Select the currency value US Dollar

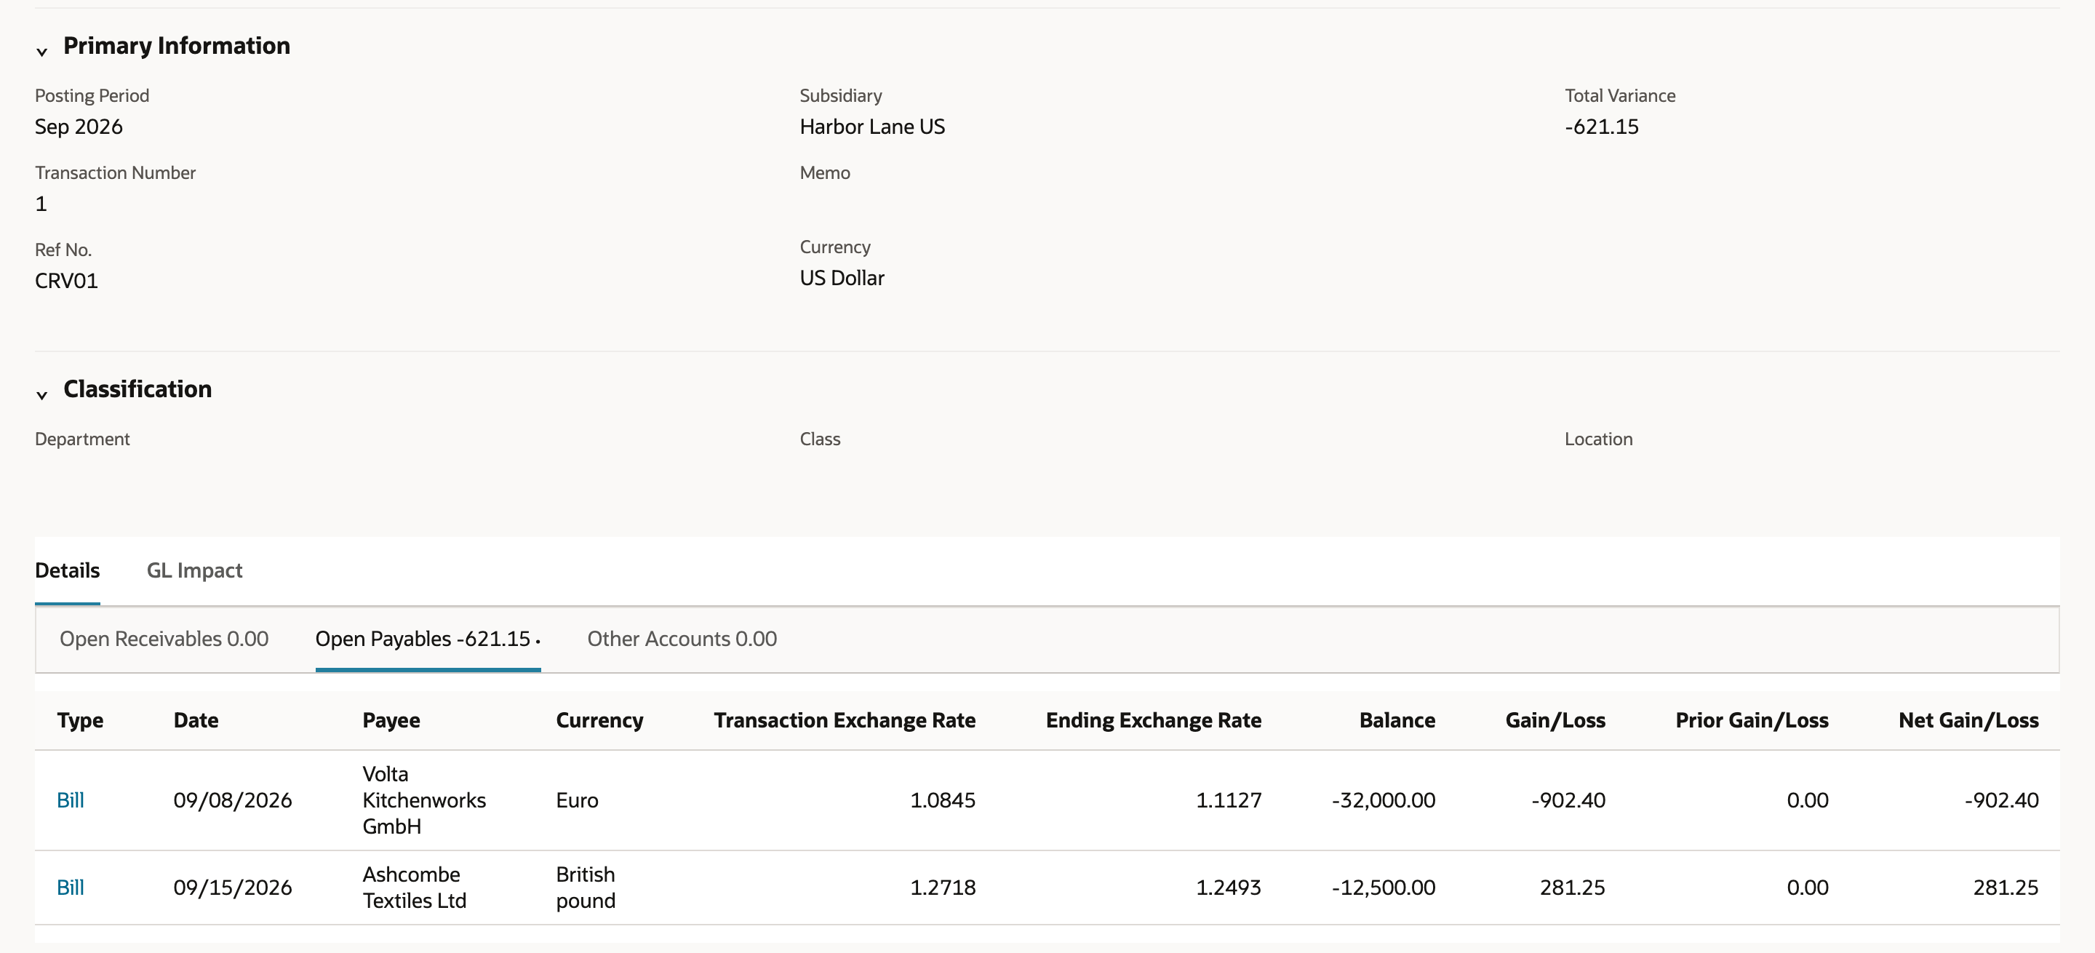[842, 277]
